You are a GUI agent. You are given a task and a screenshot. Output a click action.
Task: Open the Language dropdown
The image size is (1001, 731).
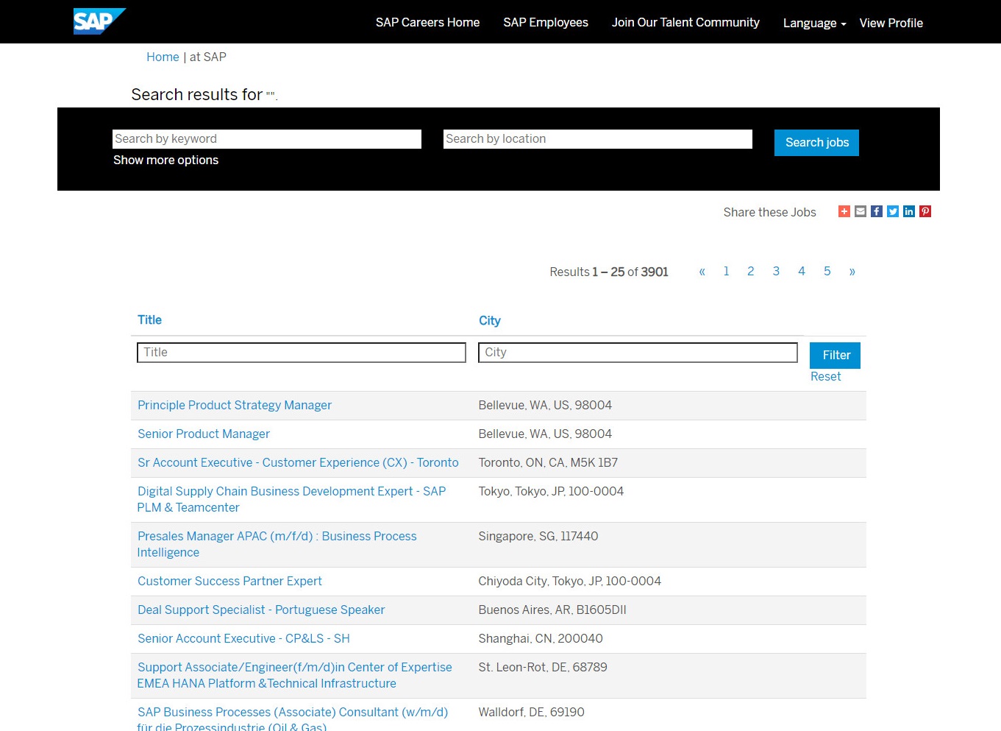pos(813,23)
